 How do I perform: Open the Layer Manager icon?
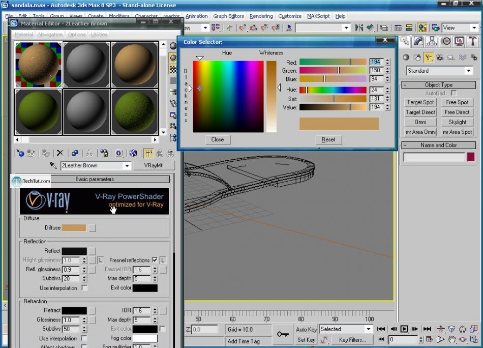tap(384, 28)
